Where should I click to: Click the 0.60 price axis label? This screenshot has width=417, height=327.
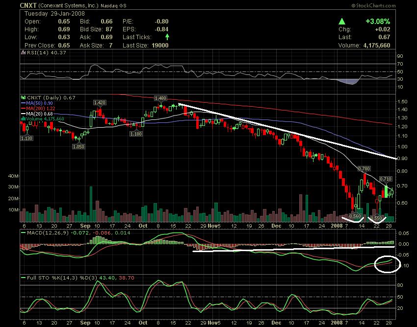pos(402,203)
